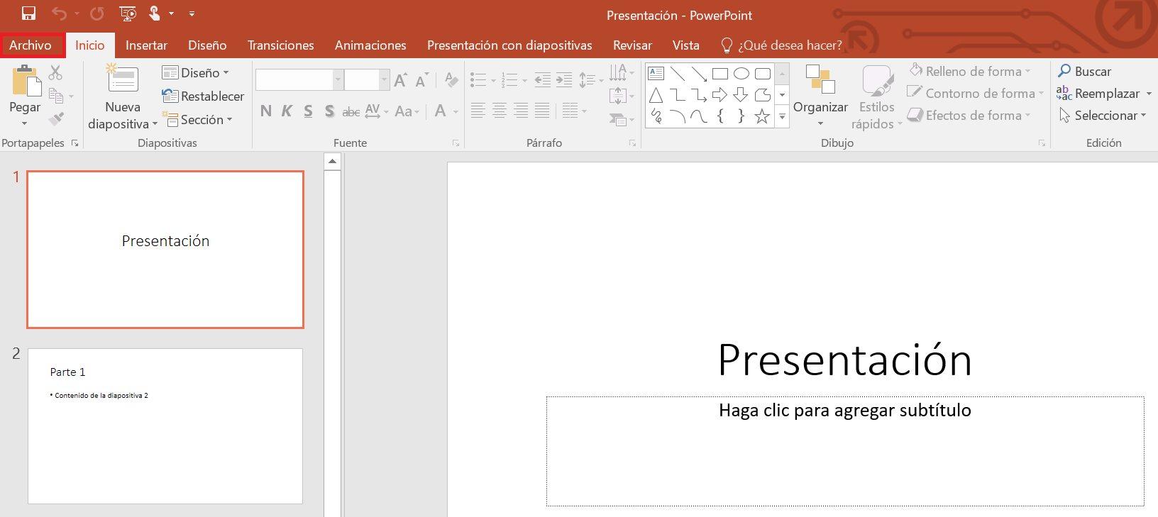Select slide 2 thumbnail 'Parte 1'
Image resolution: width=1158 pixels, height=517 pixels.
tap(165, 426)
